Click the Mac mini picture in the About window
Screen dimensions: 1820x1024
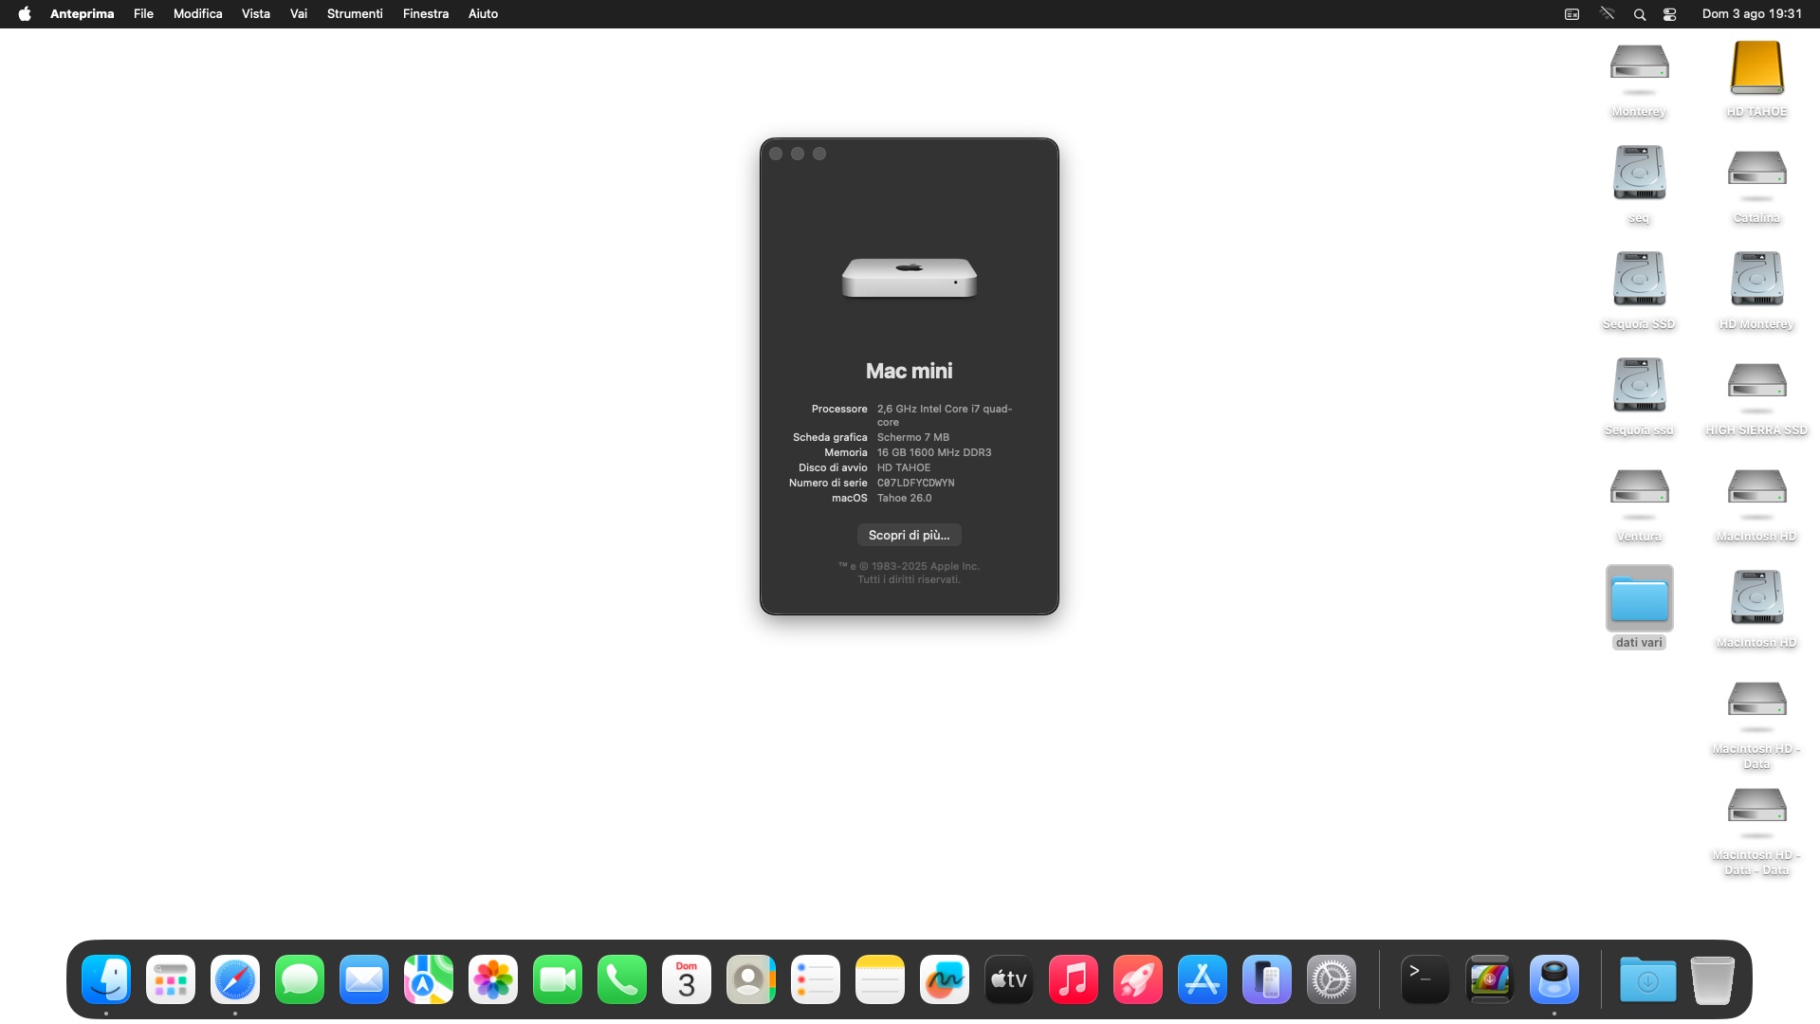pos(910,278)
